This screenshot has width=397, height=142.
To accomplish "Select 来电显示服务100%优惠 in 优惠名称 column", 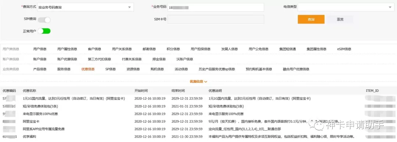I will 40,114.
